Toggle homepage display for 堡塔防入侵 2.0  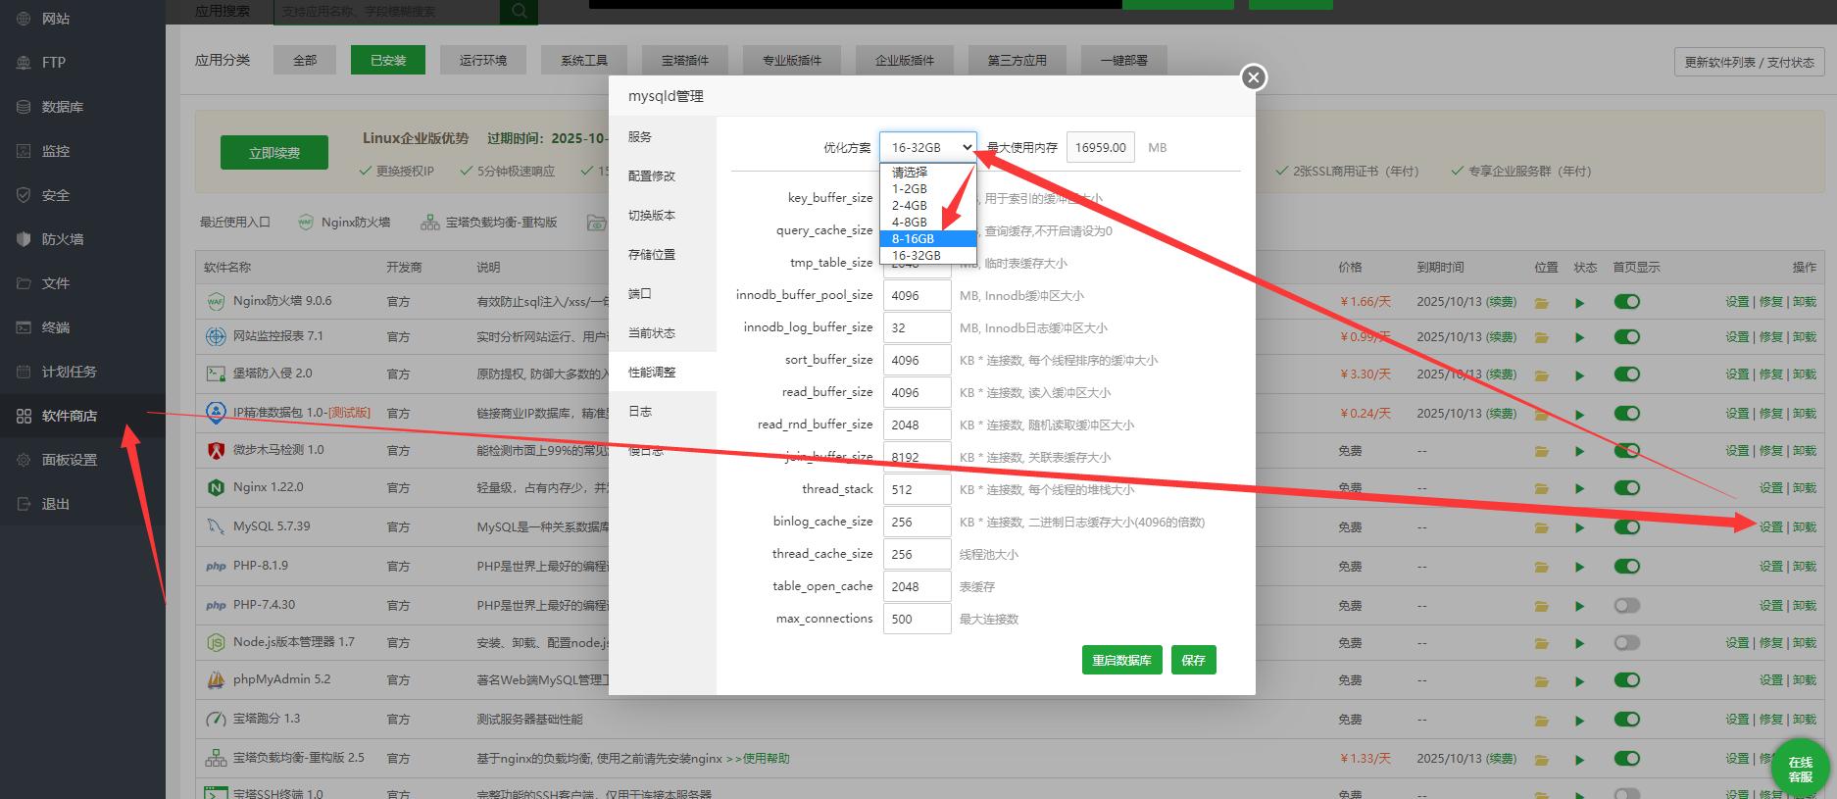click(1627, 374)
